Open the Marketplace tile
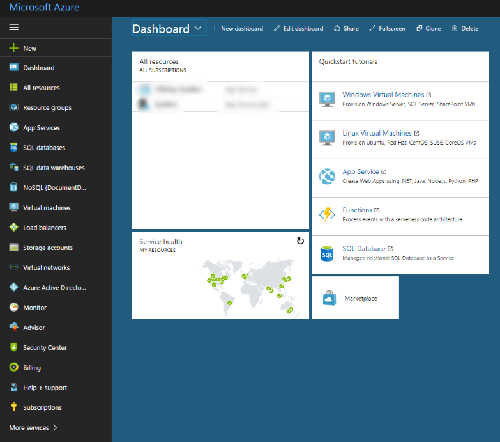Viewport: 500px width, 442px height. point(355,297)
